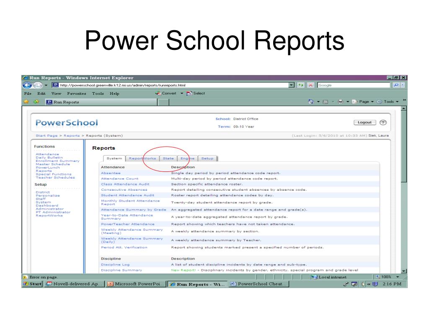The width and height of the screenshot is (429, 322).
Task: Open Enrollment Summary in the sidebar
Action: [57, 161]
